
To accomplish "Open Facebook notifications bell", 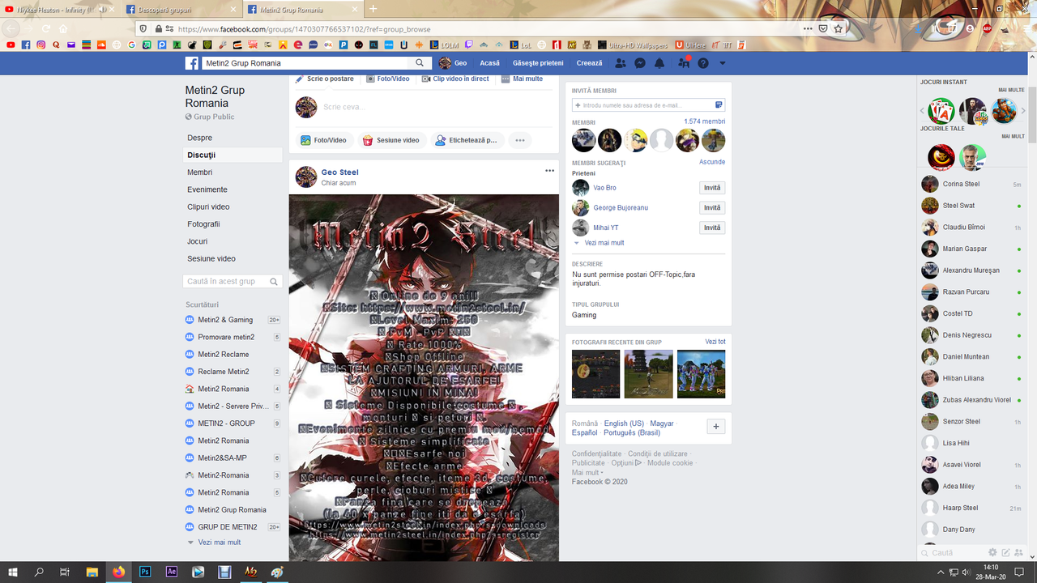I will pos(659,63).
